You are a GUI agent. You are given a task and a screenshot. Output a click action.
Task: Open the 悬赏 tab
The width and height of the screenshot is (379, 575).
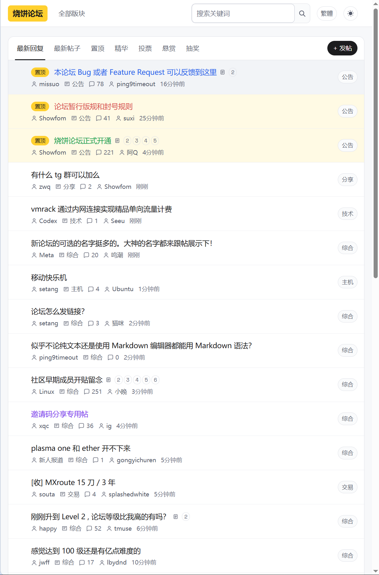tap(169, 48)
